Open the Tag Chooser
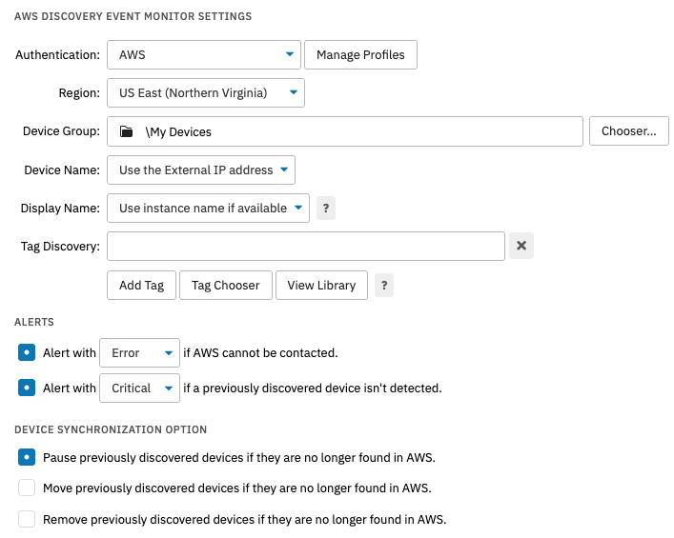Image resolution: width=674 pixels, height=538 pixels. (x=225, y=285)
